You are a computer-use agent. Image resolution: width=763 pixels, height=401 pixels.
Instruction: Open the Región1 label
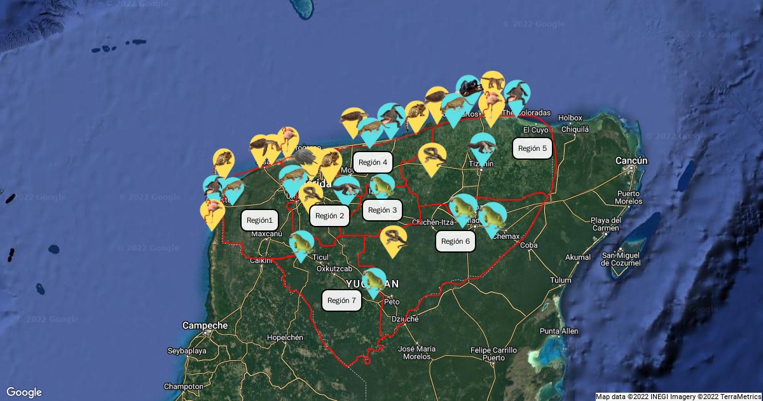coord(259,220)
